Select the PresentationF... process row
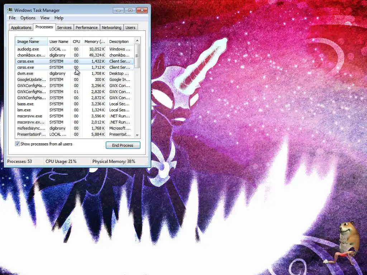 pos(75,134)
